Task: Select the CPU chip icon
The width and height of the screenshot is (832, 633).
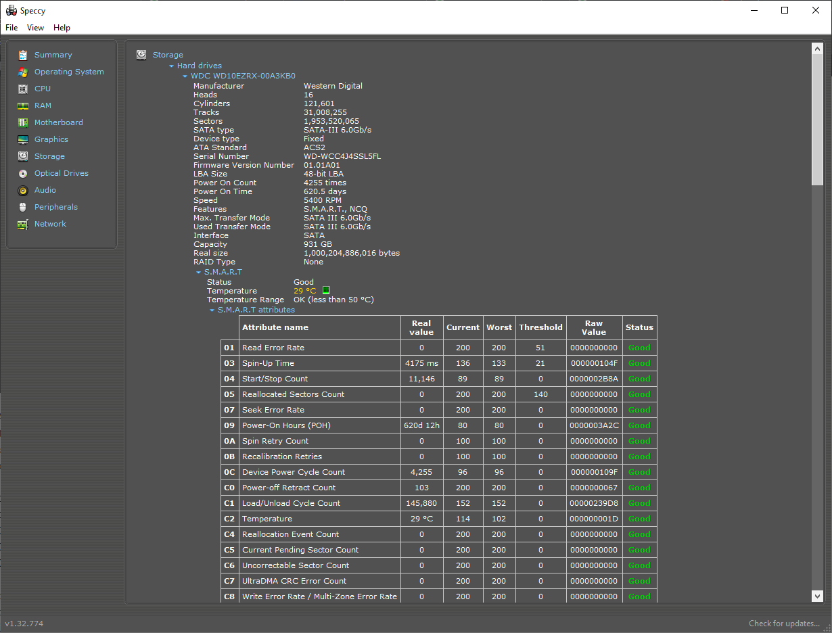Action: (x=23, y=89)
